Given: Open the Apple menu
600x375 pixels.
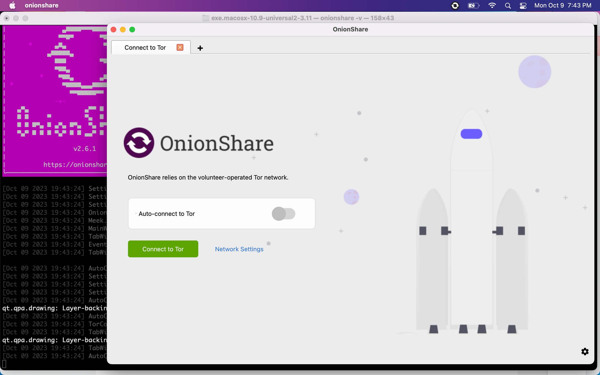Looking at the screenshot, I should point(12,5).
